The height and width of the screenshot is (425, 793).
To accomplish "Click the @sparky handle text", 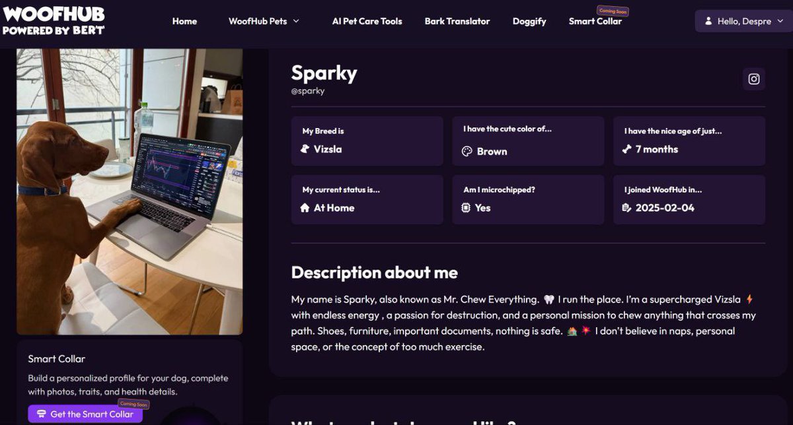I will click(308, 91).
